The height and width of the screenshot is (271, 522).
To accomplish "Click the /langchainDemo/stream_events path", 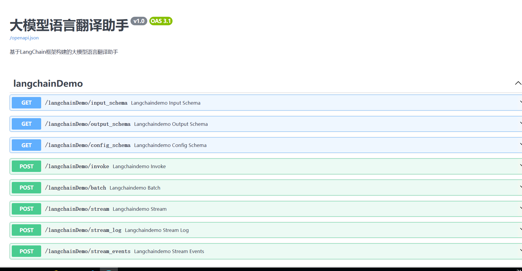I will (88, 251).
